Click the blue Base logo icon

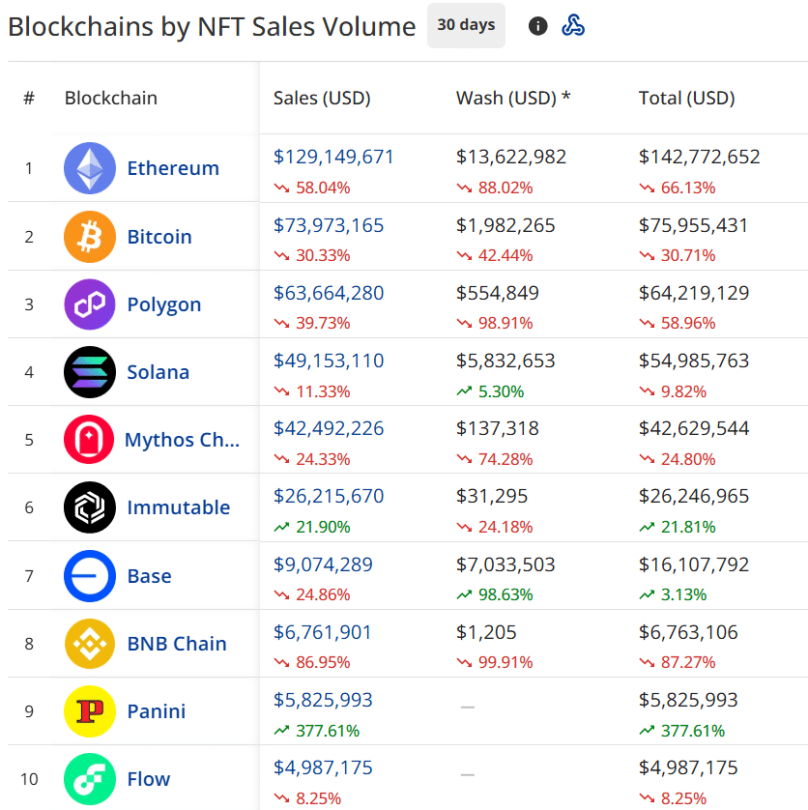(x=90, y=576)
